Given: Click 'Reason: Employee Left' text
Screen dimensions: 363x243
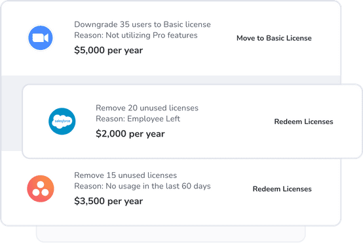Looking at the screenshot, I should [x=138, y=119].
